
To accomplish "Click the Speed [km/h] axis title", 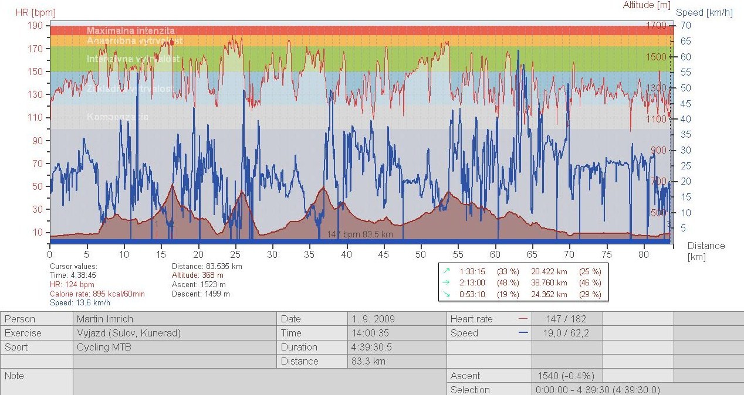I will point(705,12).
